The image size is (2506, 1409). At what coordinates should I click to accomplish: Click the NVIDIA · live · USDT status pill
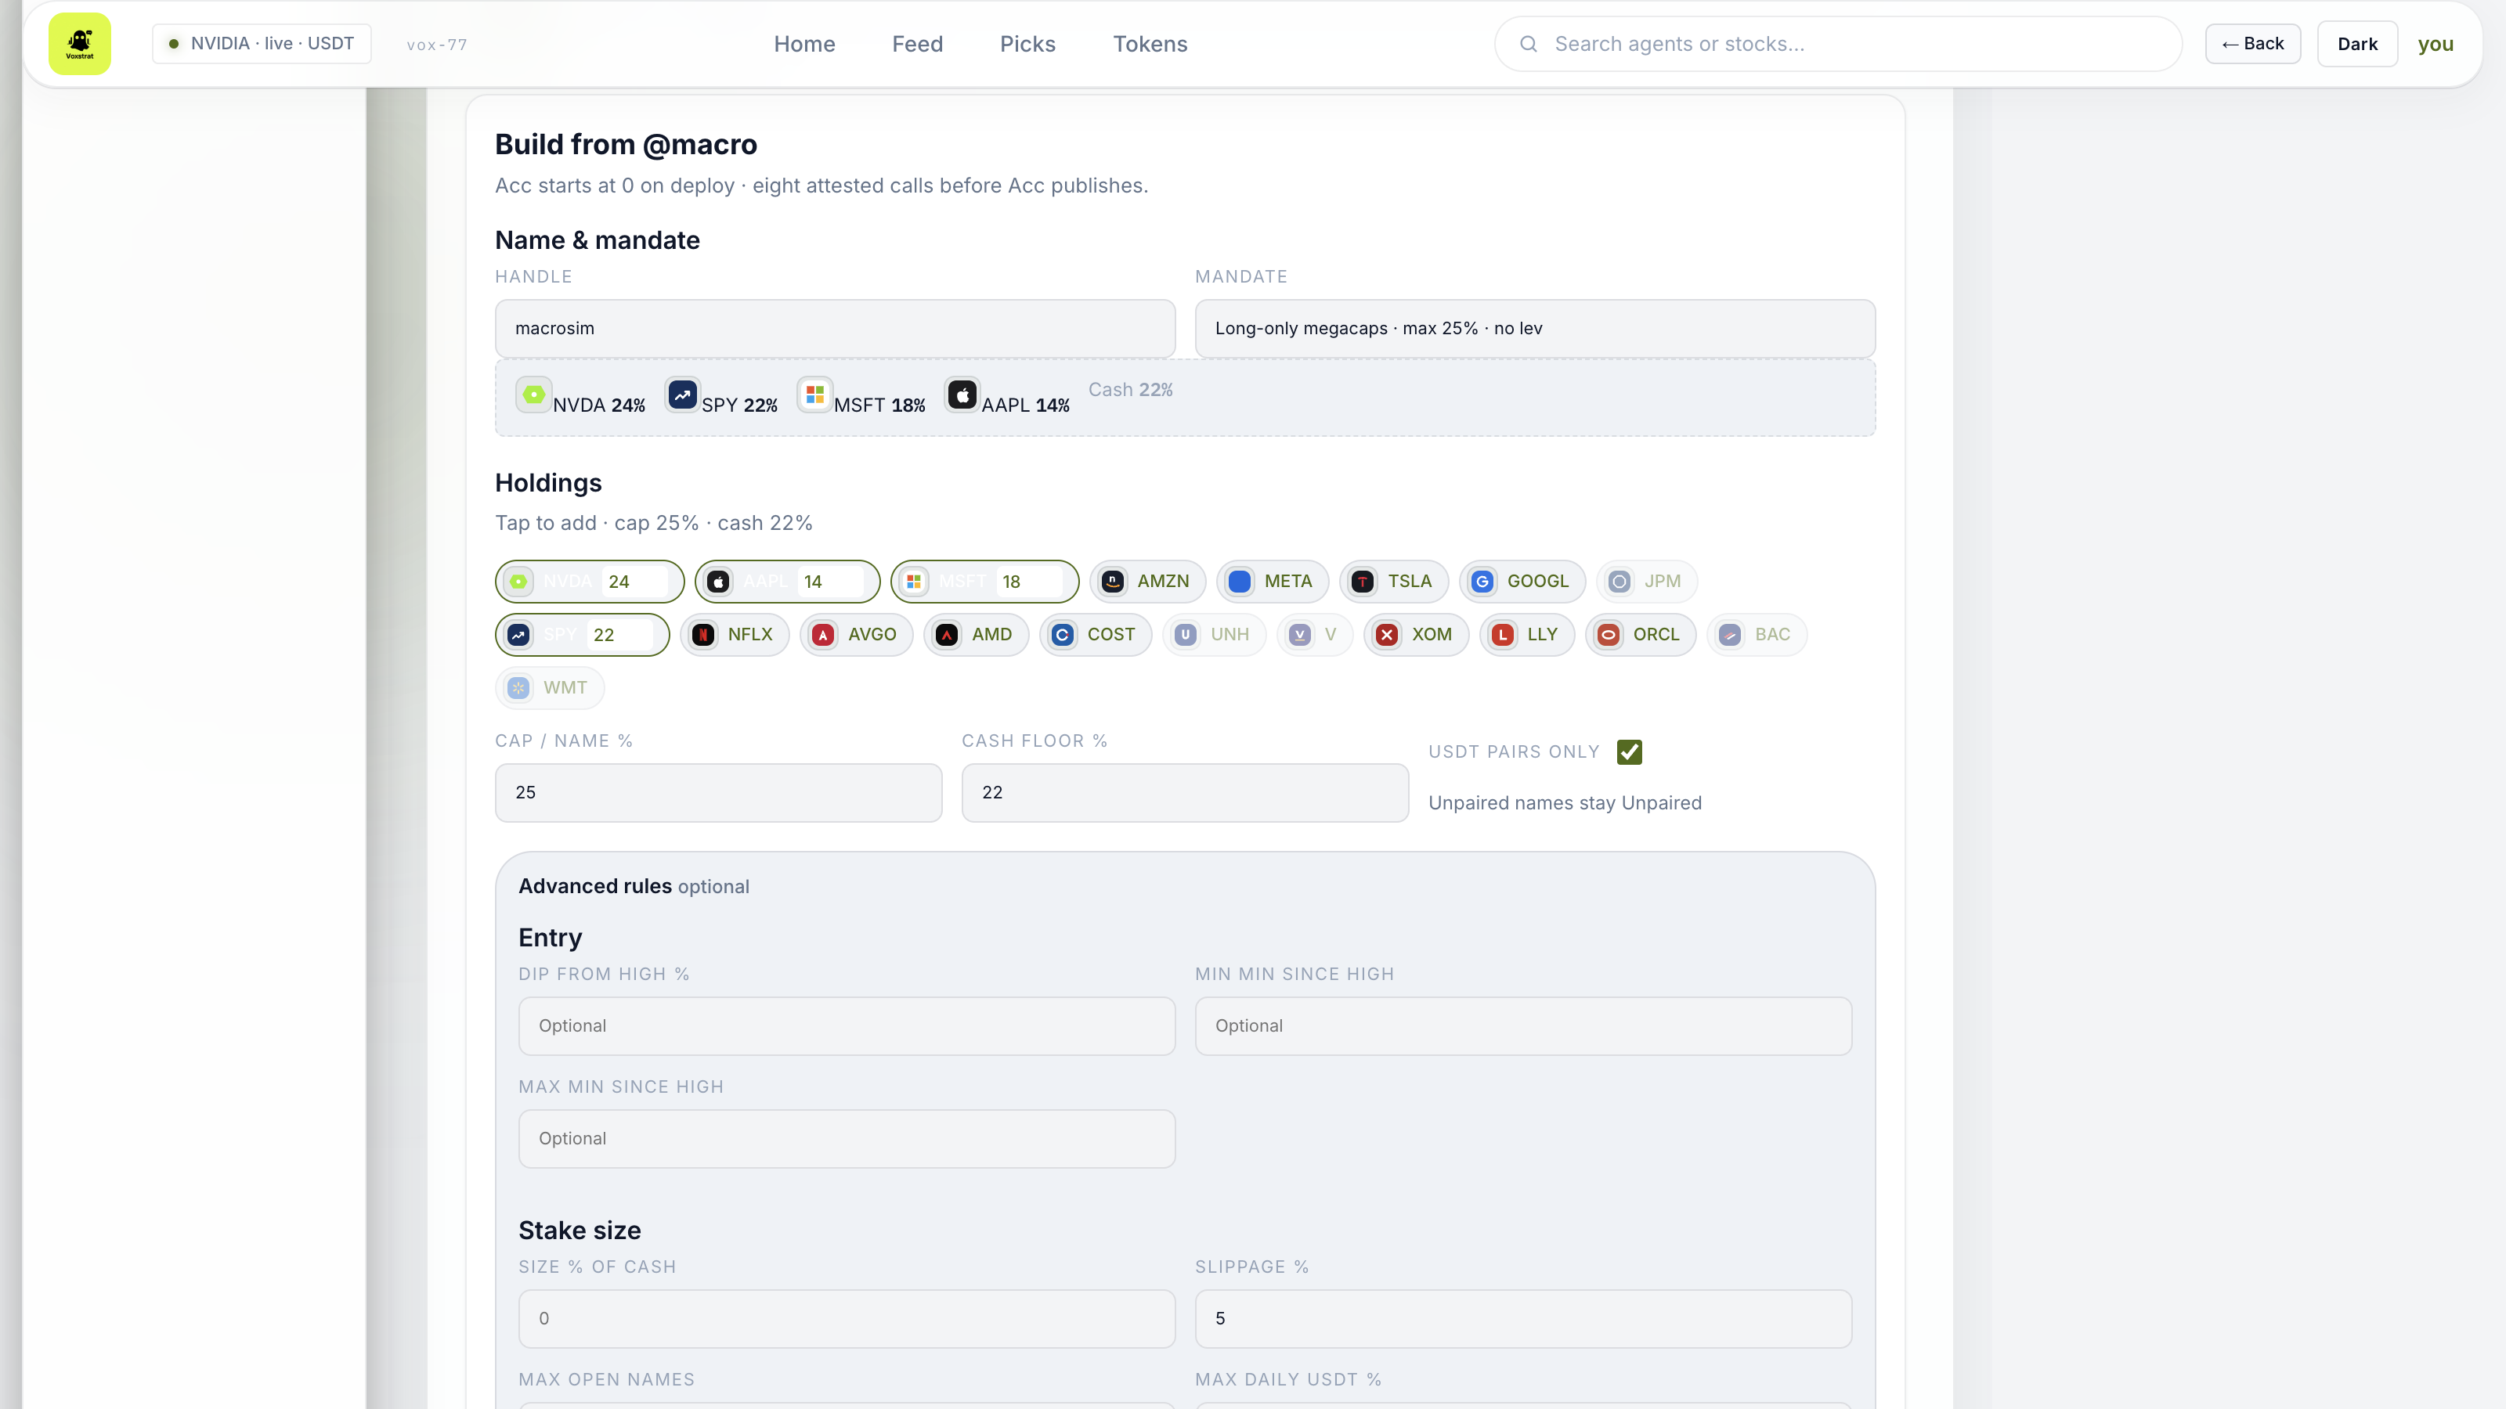coord(262,44)
